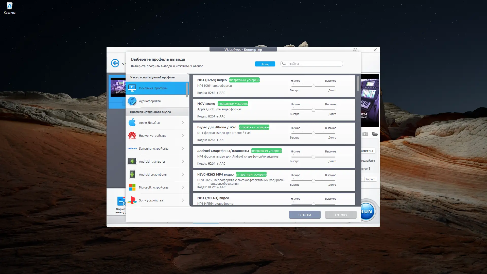The height and width of the screenshot is (274, 487).
Task: Open settings gear in title bar
Action: 355,50
